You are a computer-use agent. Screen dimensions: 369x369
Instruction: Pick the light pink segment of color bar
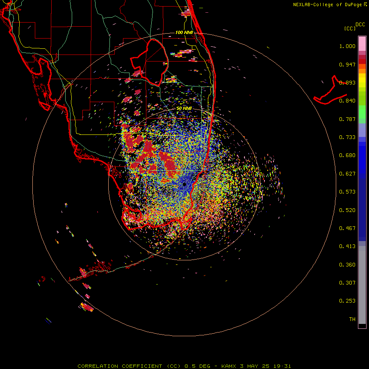(x=362, y=43)
